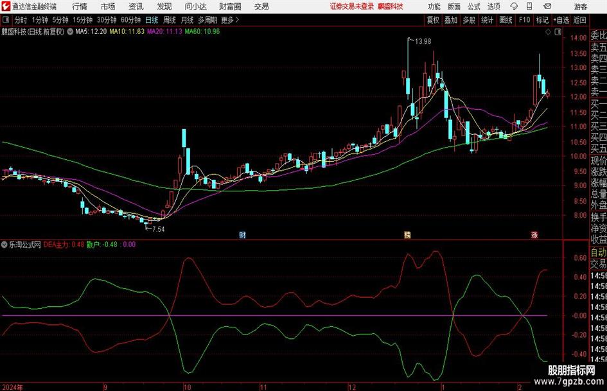Click the DEA主力: 0.48 indicator label
The width and height of the screenshot is (607, 391).
point(64,245)
